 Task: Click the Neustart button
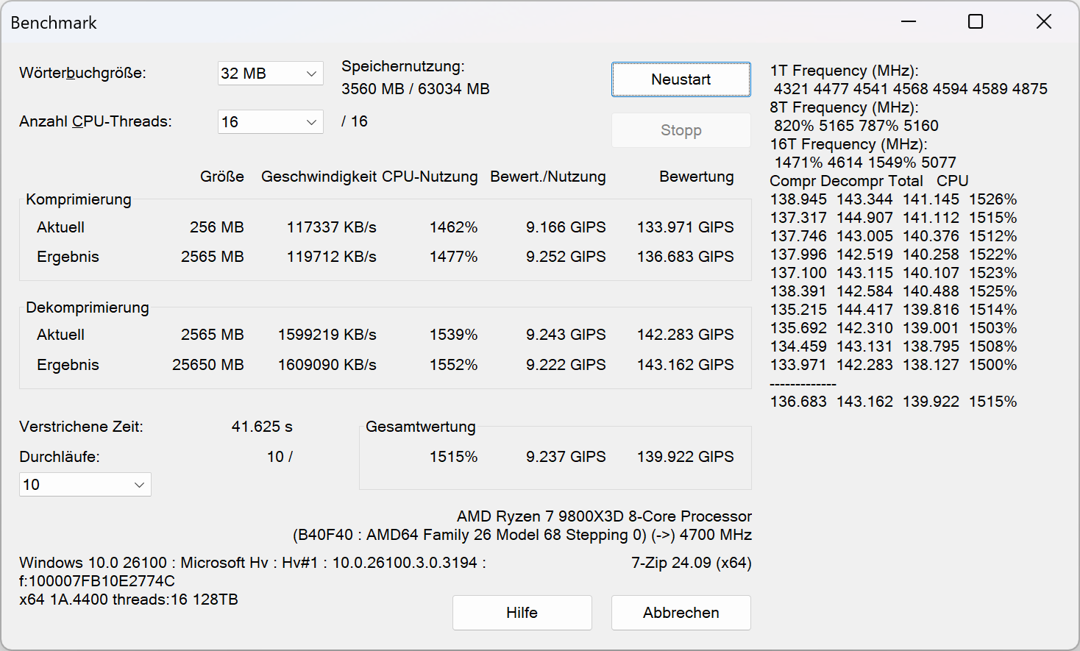pos(681,79)
